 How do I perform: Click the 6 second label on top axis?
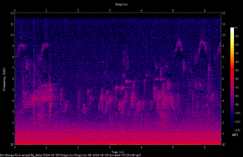[x=205, y=11]
